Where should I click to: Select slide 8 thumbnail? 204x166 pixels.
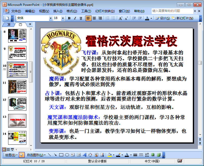click(x=17, y=36)
